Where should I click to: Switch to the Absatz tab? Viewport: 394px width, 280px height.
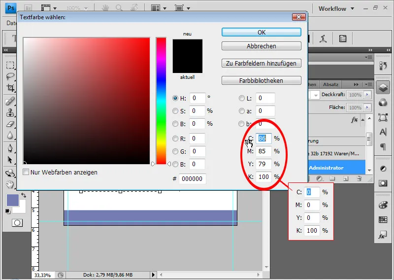[x=330, y=84]
